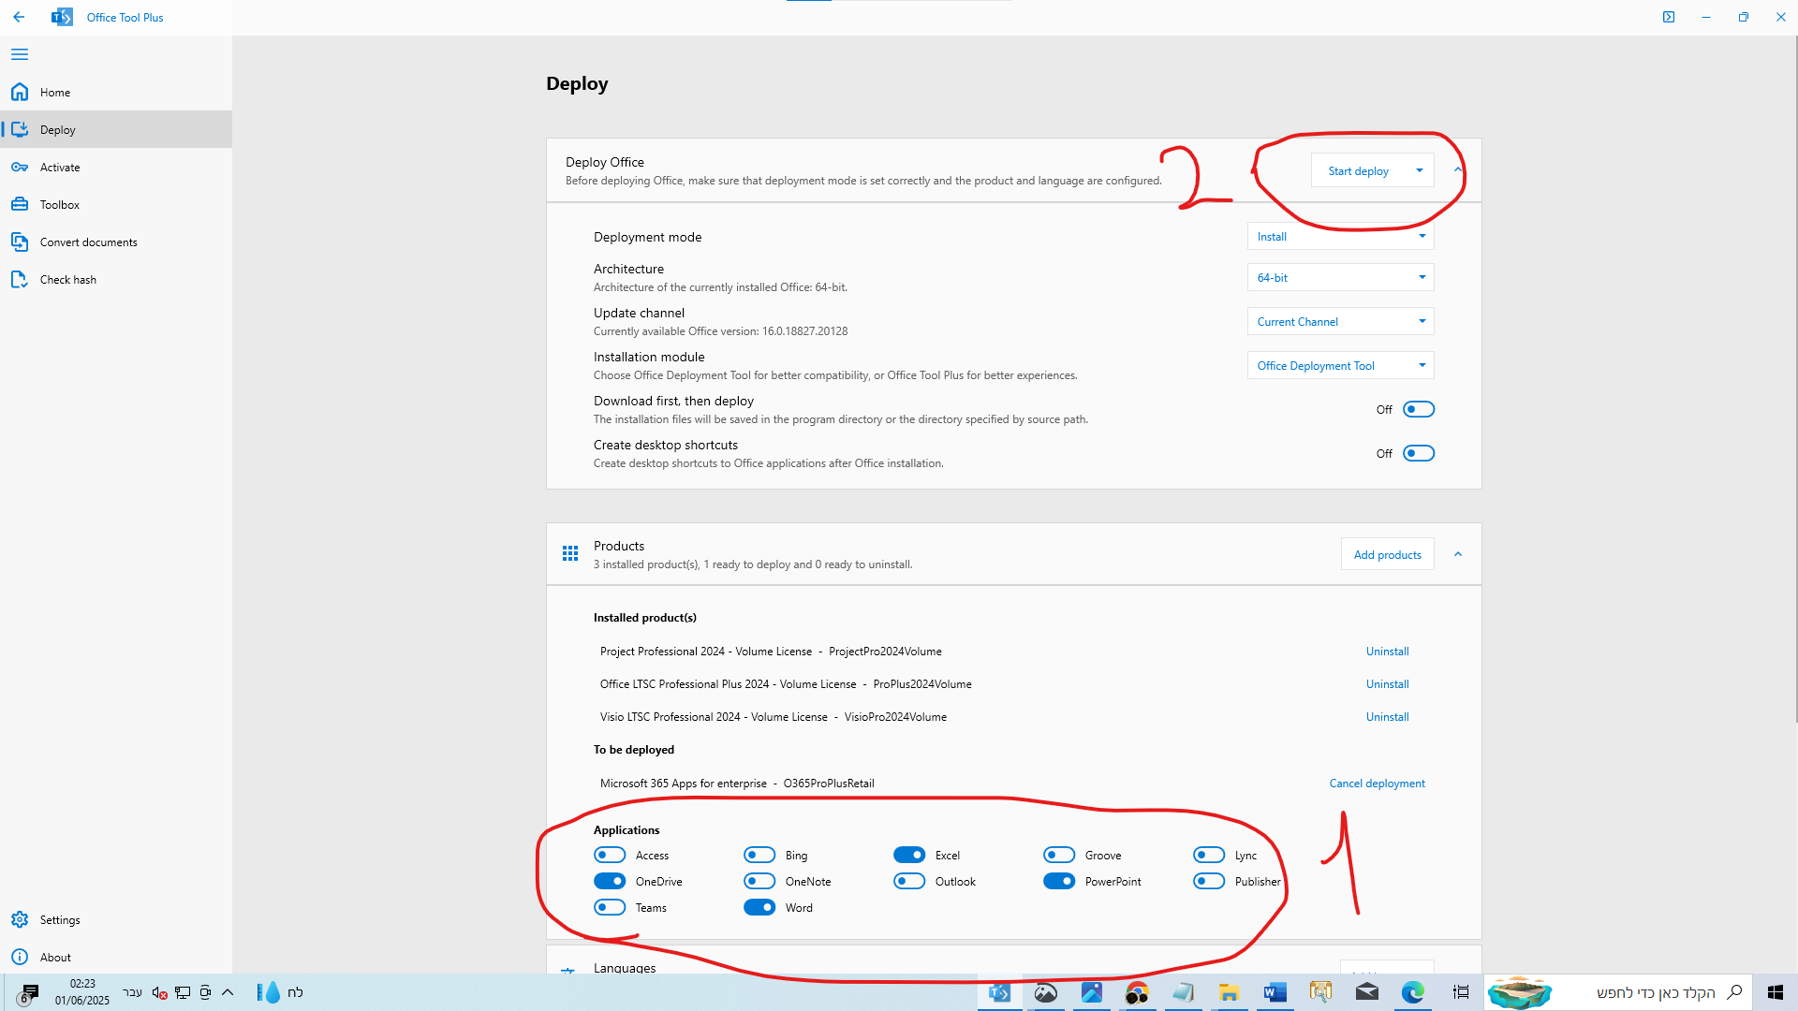Switch to Office Tool Plus taskbar icon
The width and height of the screenshot is (1798, 1011).
click(x=999, y=992)
